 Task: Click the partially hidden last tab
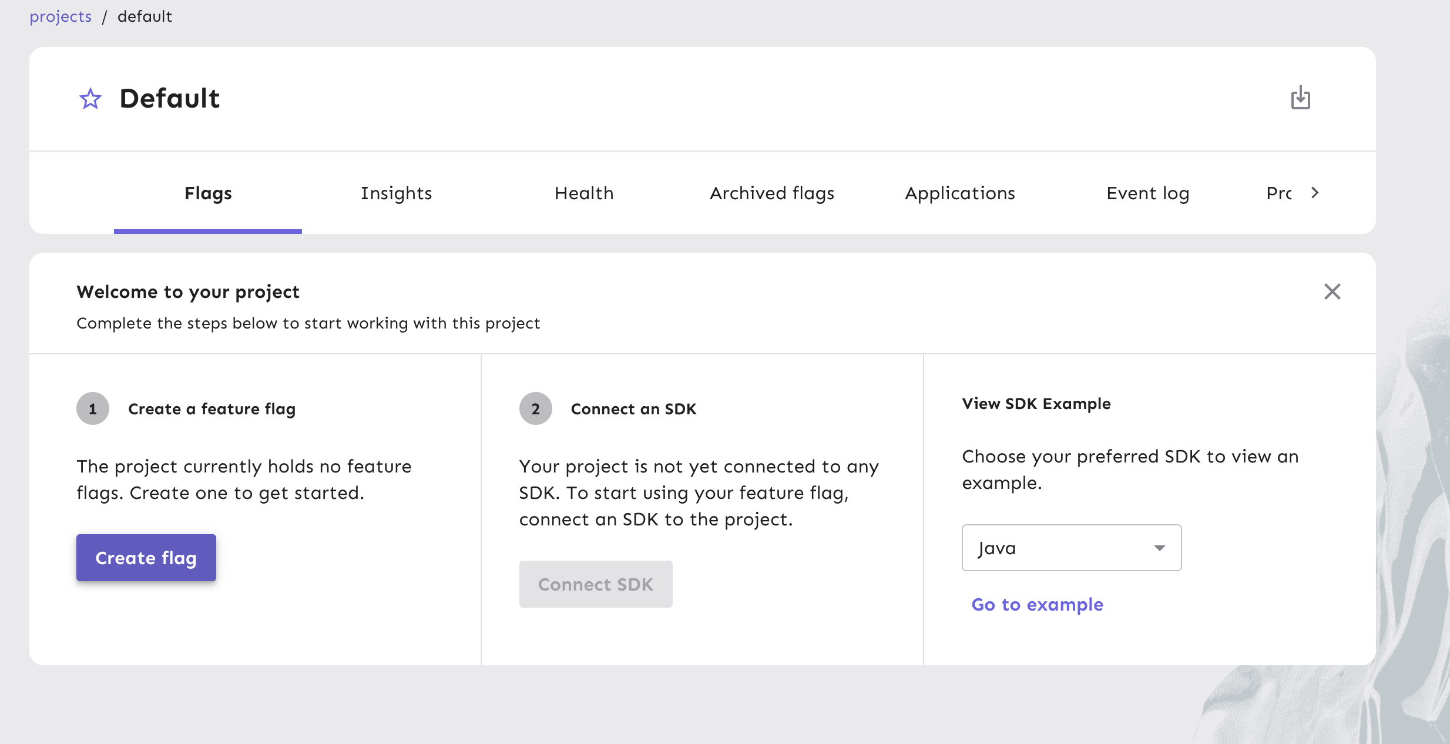pos(1278,193)
